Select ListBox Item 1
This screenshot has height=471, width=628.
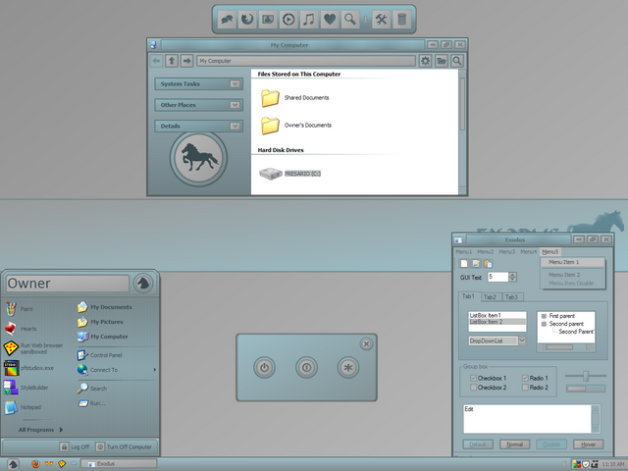tap(497, 315)
